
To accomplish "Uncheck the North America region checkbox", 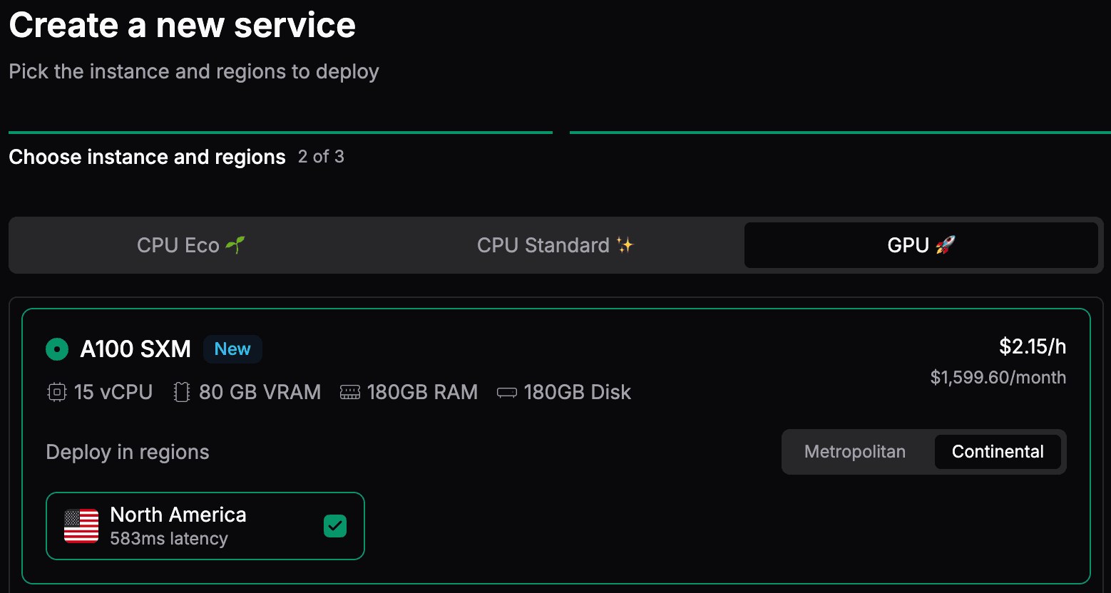I will coord(335,526).
